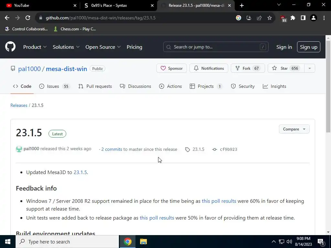Click the install app icon in address bar
The height and width of the screenshot is (248, 331).
249,18
